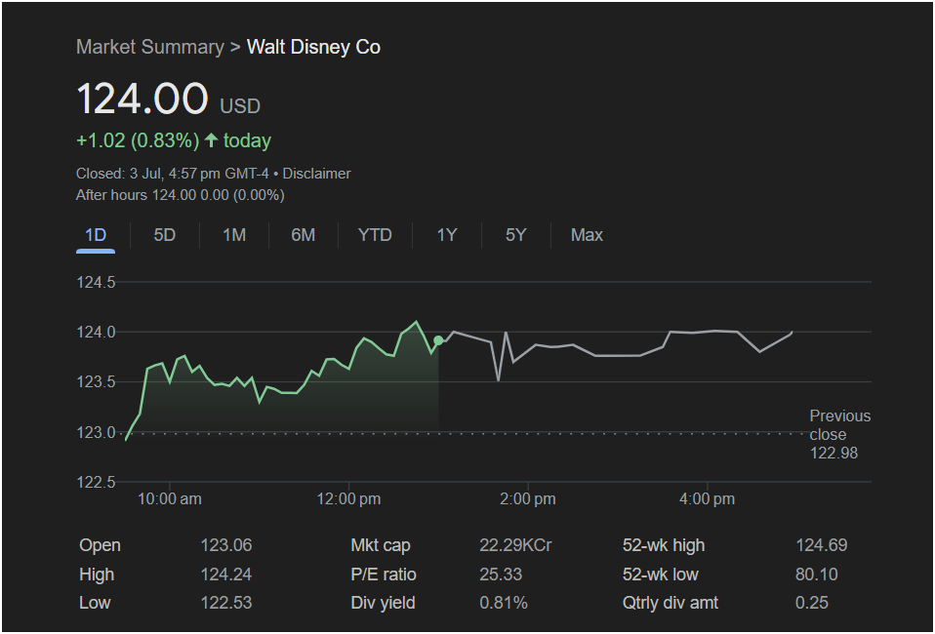This screenshot has width=935, height=634.
Task: Click the 122.5 y-axis label
Action: pos(96,482)
